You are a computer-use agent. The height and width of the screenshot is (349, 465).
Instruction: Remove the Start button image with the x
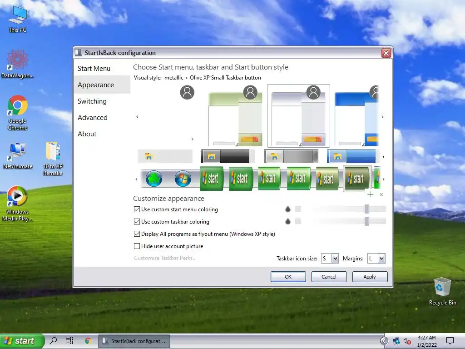[381, 194]
